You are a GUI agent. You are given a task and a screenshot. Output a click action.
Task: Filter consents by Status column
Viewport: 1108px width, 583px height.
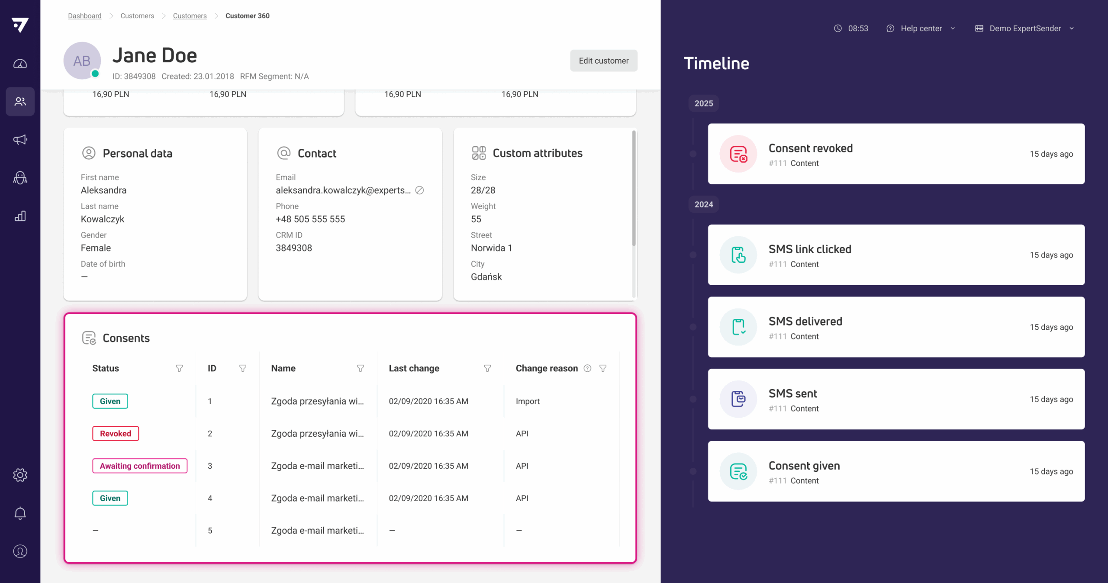[x=179, y=368]
